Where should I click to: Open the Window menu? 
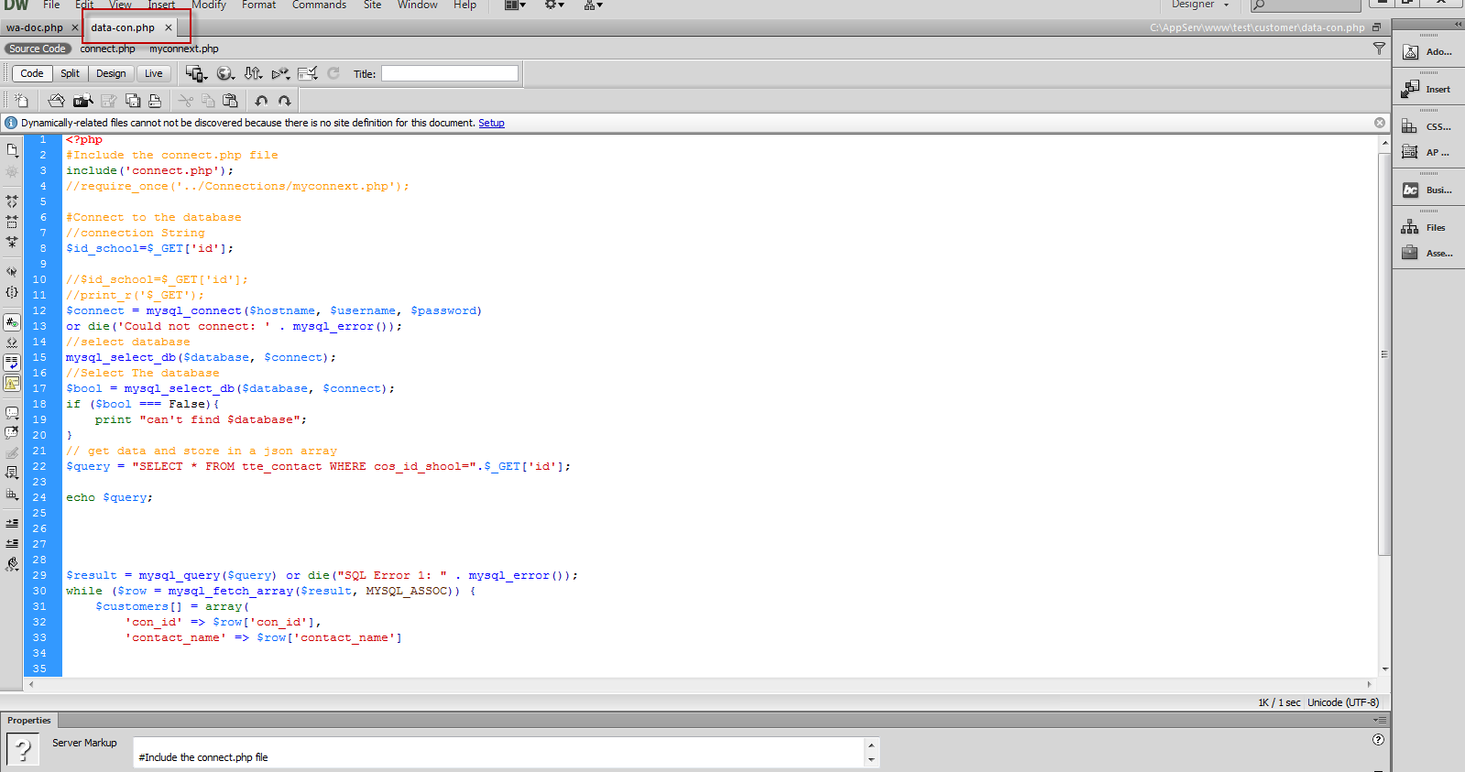pyautogui.click(x=417, y=5)
